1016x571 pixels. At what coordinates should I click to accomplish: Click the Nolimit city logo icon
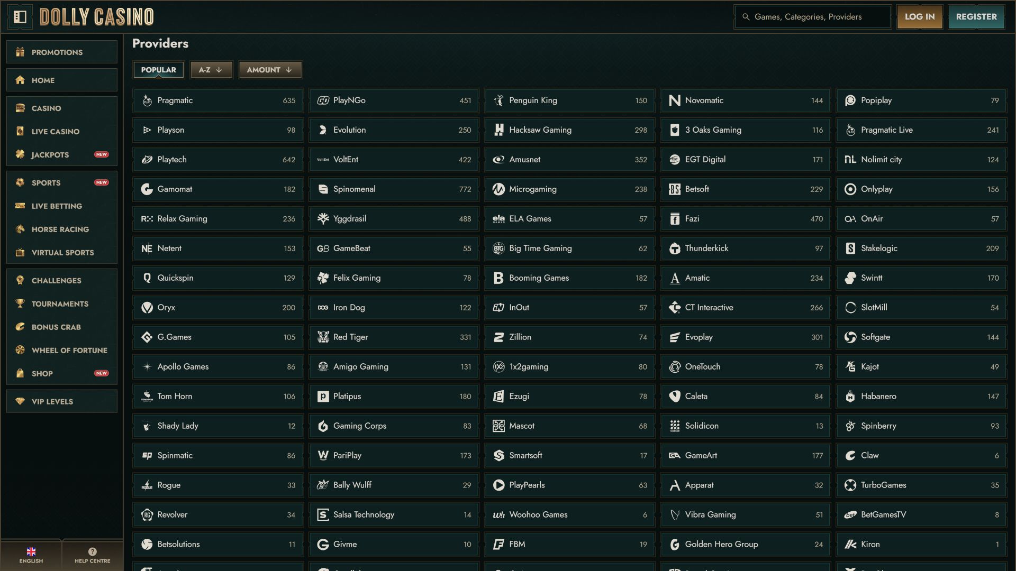(850, 160)
